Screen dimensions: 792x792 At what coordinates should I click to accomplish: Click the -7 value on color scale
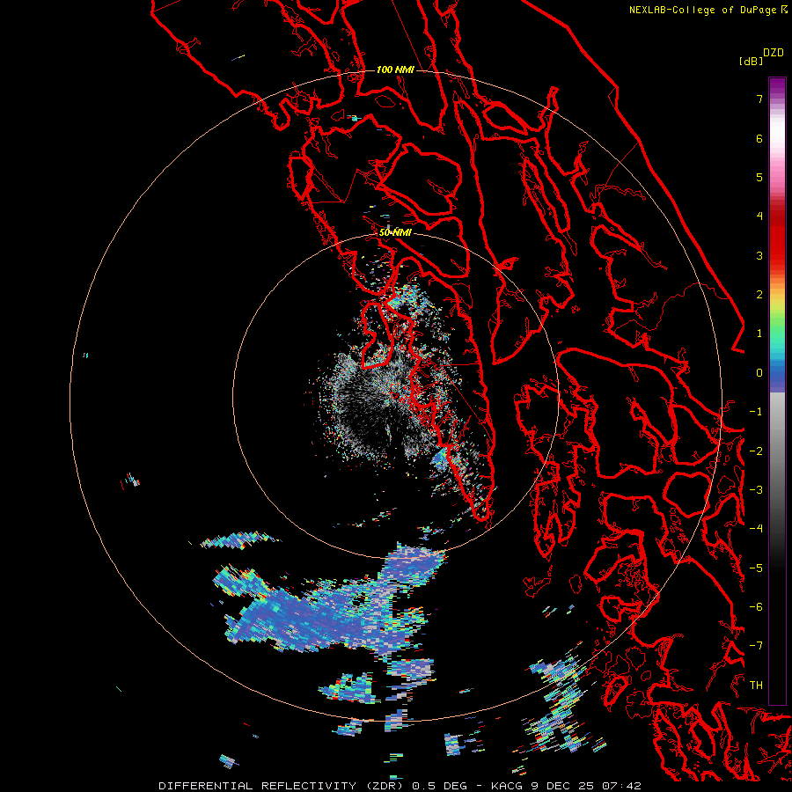click(x=756, y=646)
